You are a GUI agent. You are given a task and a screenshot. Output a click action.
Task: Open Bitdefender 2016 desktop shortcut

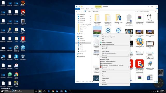(23, 40)
